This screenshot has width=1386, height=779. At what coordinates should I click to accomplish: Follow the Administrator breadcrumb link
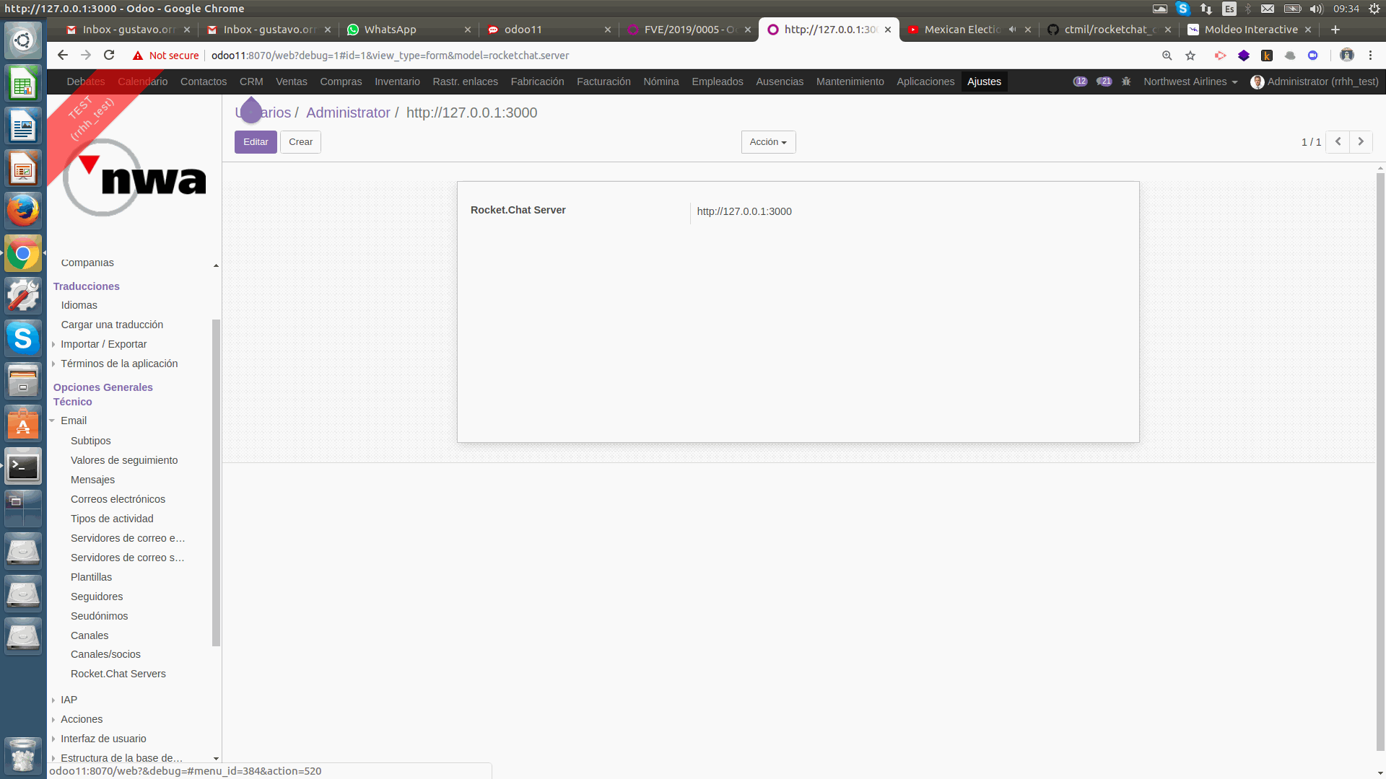point(348,113)
